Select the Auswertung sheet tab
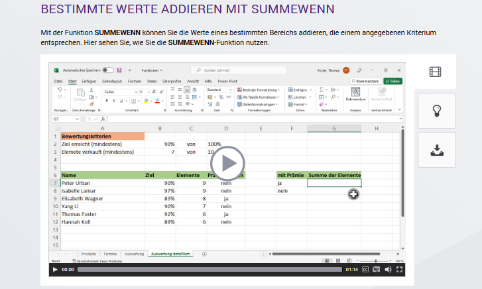This screenshot has height=289, width=482. 134,254
